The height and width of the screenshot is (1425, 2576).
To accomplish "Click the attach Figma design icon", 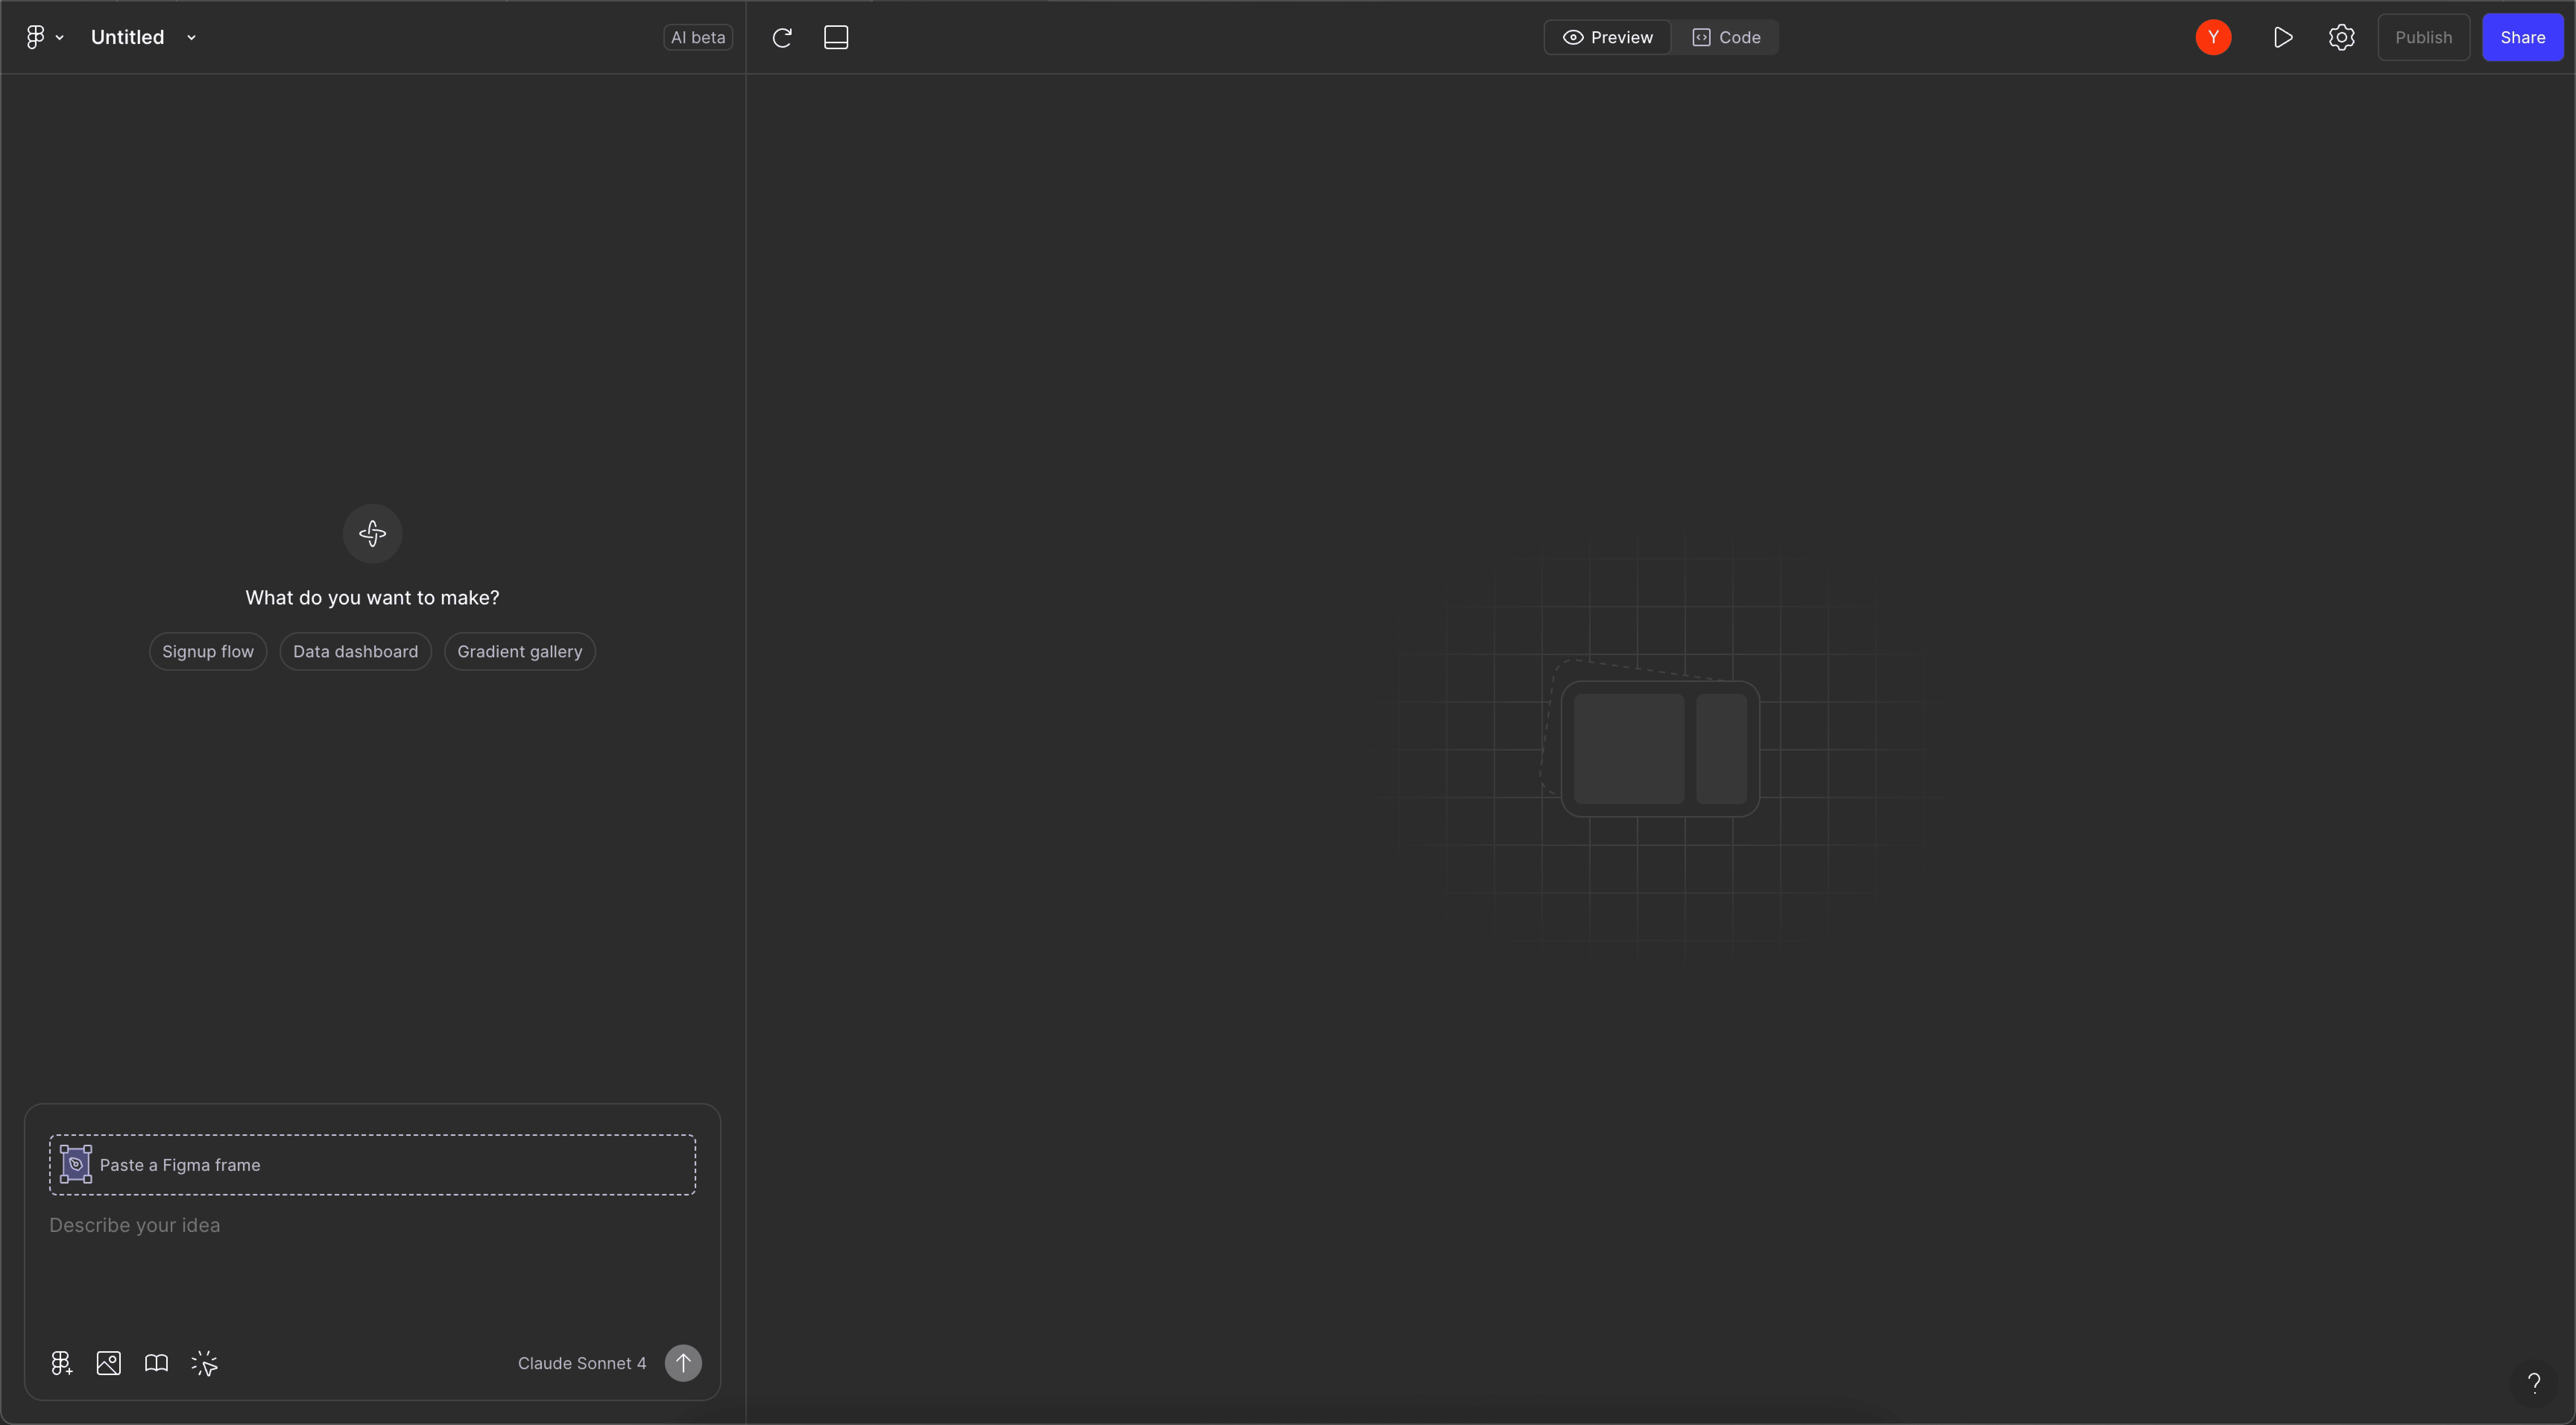I will [x=61, y=1363].
